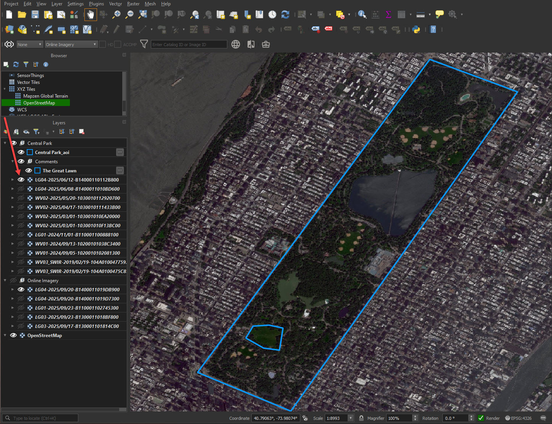
Task: Click the Save Project floppy icon
Action: pos(35,14)
